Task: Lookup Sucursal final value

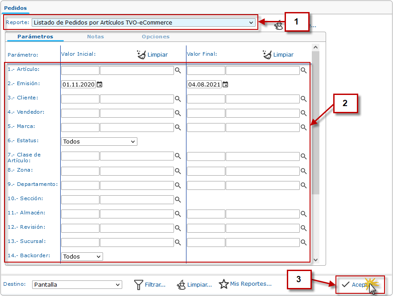Action: [303, 242]
